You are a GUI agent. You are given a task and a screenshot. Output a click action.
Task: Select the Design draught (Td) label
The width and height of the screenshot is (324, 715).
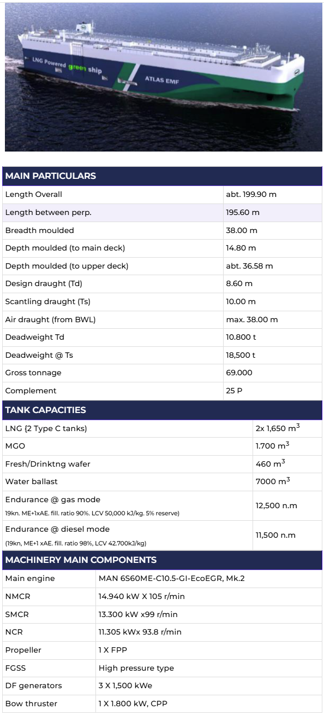(44, 284)
